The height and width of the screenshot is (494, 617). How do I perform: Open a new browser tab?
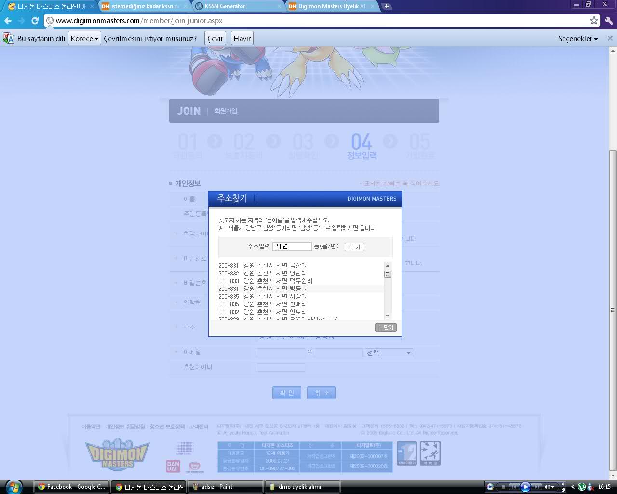click(x=387, y=6)
